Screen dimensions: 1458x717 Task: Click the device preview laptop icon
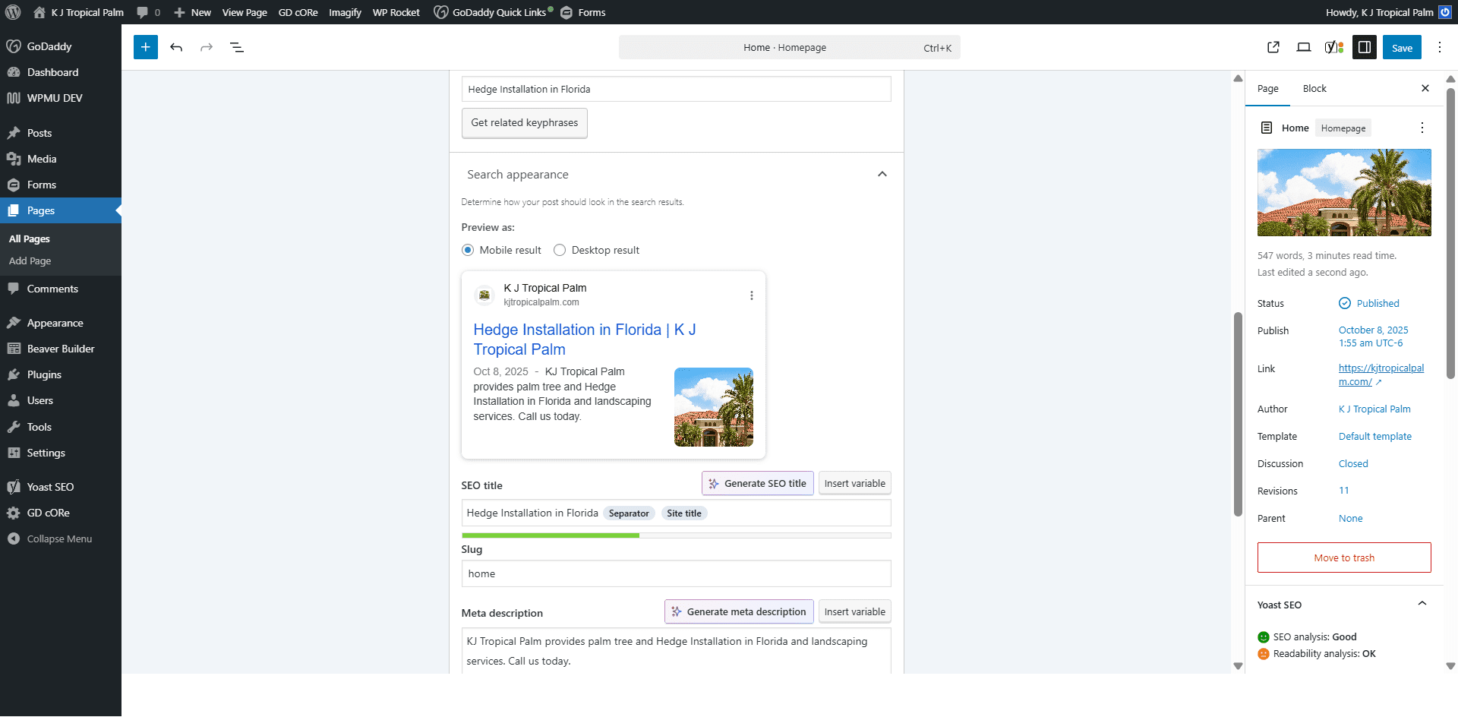pos(1304,47)
